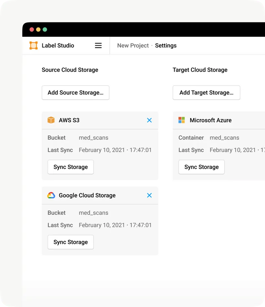Click the Label Studio title text

coord(58,46)
